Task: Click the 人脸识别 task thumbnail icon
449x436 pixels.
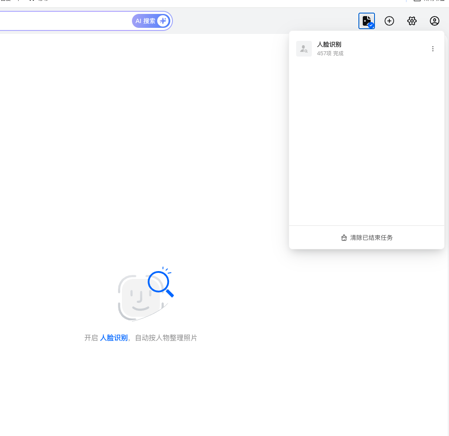Action: pos(304,48)
